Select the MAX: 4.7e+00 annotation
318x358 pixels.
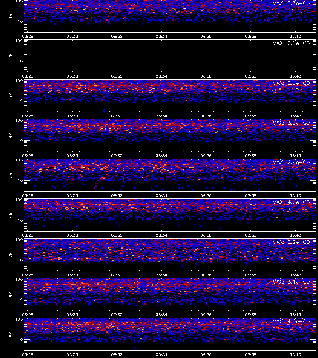coord(291,202)
